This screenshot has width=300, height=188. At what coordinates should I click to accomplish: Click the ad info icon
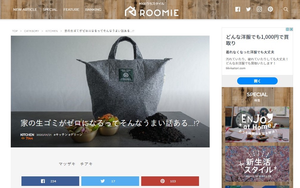(287, 29)
